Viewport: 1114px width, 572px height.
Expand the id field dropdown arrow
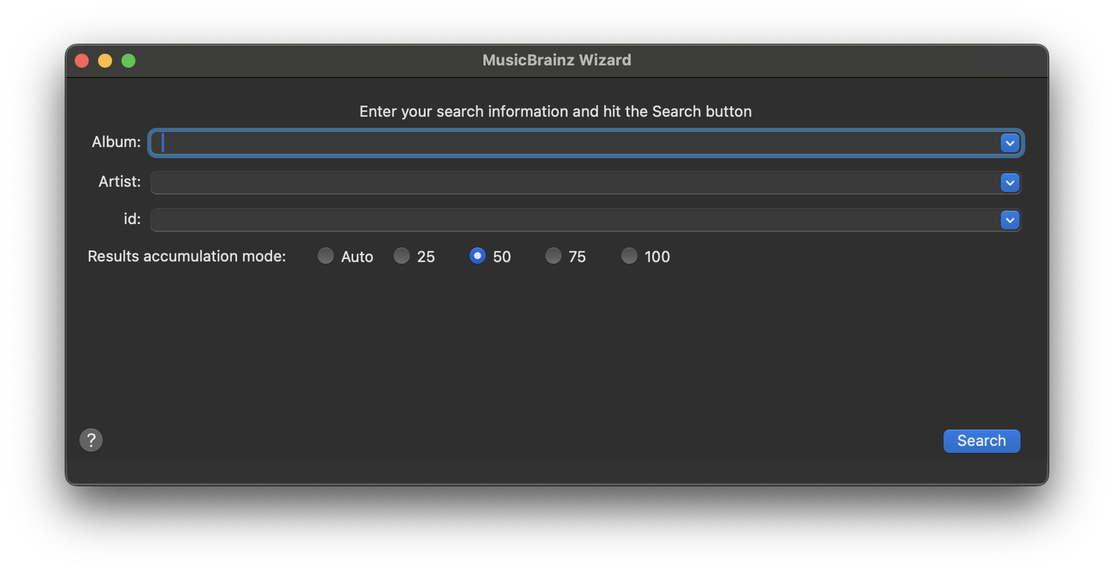click(x=1010, y=220)
